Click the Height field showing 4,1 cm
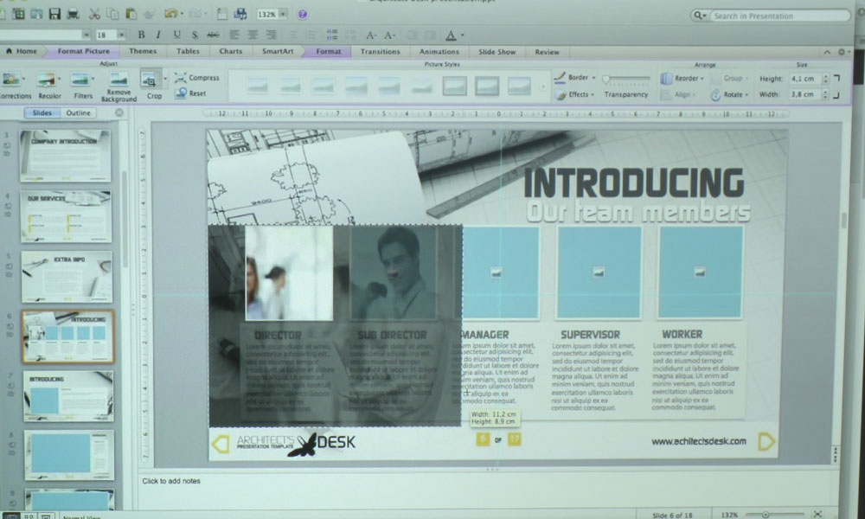865x519 pixels. point(804,79)
